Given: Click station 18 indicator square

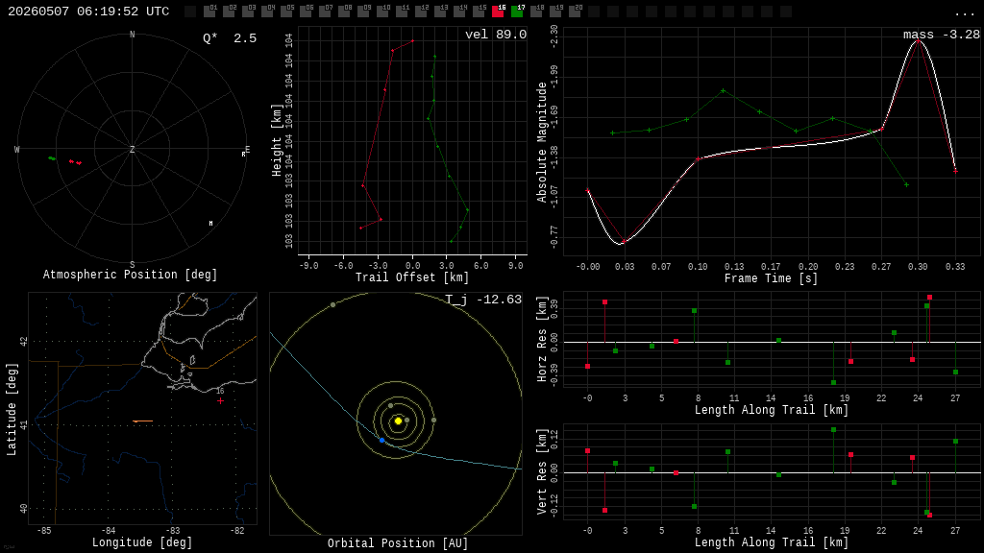Looking at the screenshot, I should point(536,12).
